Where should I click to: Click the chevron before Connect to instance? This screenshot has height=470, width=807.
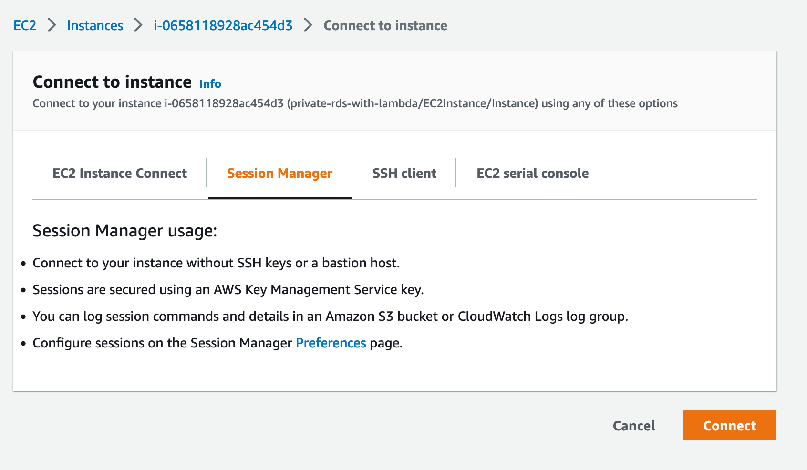click(x=307, y=25)
